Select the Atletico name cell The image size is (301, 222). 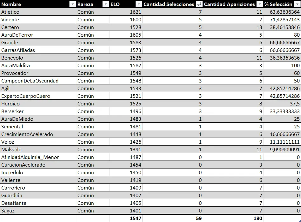point(38,12)
